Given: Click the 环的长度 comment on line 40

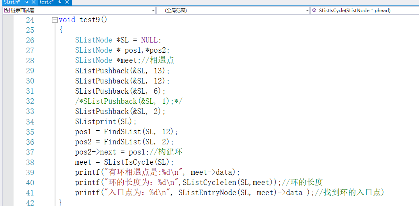Looking at the screenshot, I should (x=303, y=183).
